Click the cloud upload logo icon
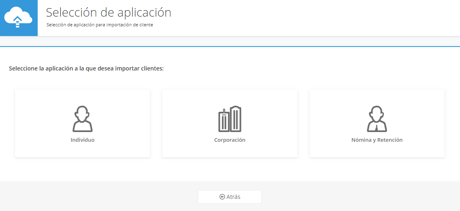This screenshot has height=211, width=460. click(18, 17)
